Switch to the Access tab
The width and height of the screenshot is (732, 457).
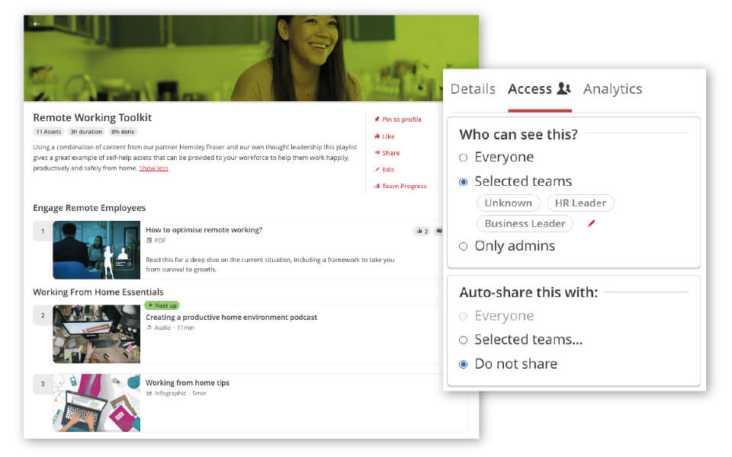coord(539,88)
